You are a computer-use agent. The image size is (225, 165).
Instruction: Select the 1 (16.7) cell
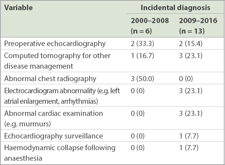click(142, 56)
